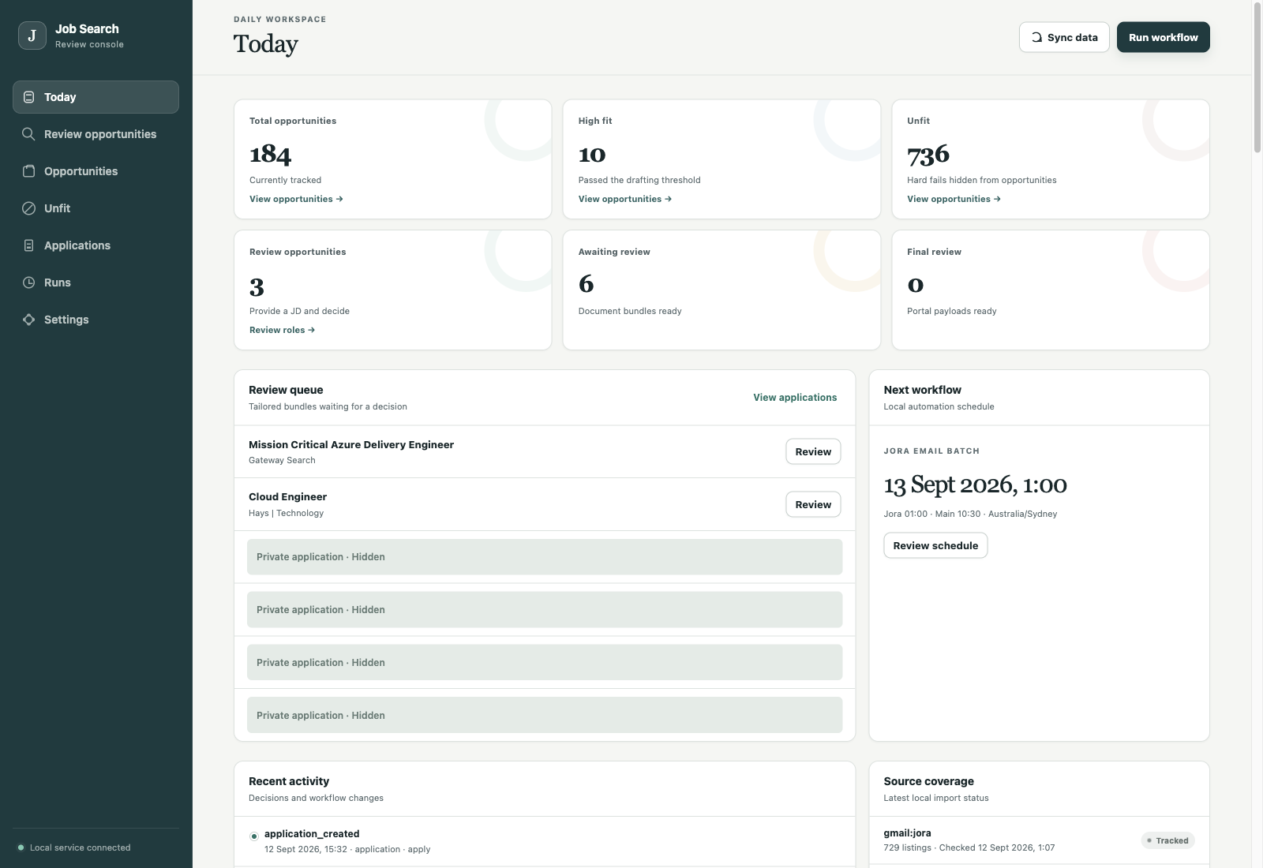This screenshot has width=1263, height=868.
Task: Click the 10 high fit count
Action: pos(592,154)
